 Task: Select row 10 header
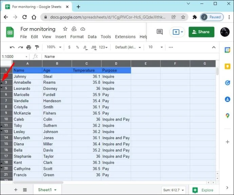coord(6,119)
